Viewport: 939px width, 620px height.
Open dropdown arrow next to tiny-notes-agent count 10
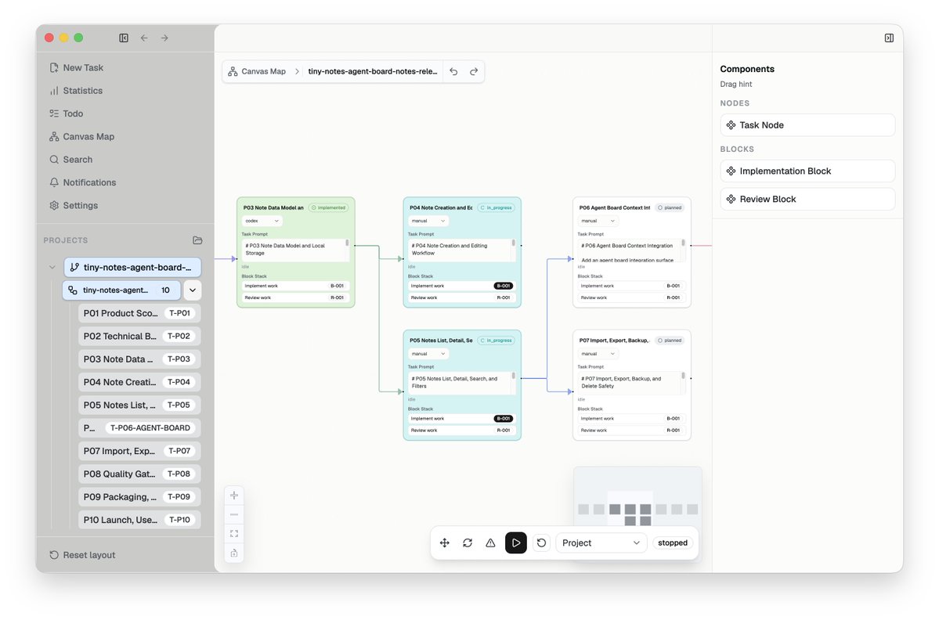[x=192, y=290]
